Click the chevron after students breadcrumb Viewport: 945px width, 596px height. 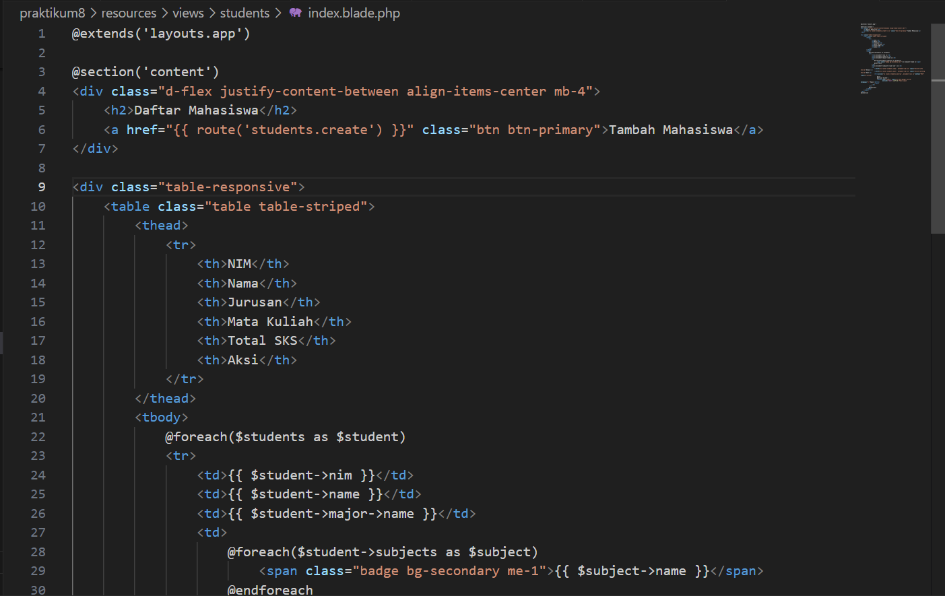(278, 13)
